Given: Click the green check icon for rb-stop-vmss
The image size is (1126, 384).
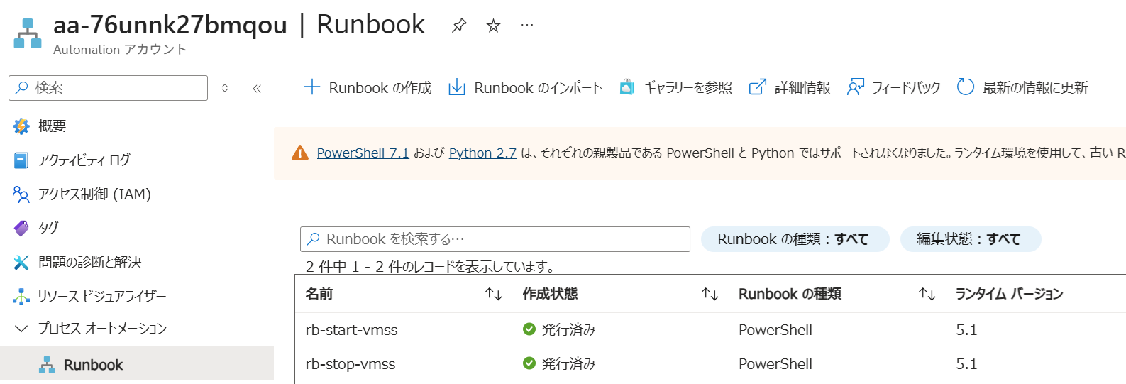Looking at the screenshot, I should pyautogui.click(x=529, y=363).
